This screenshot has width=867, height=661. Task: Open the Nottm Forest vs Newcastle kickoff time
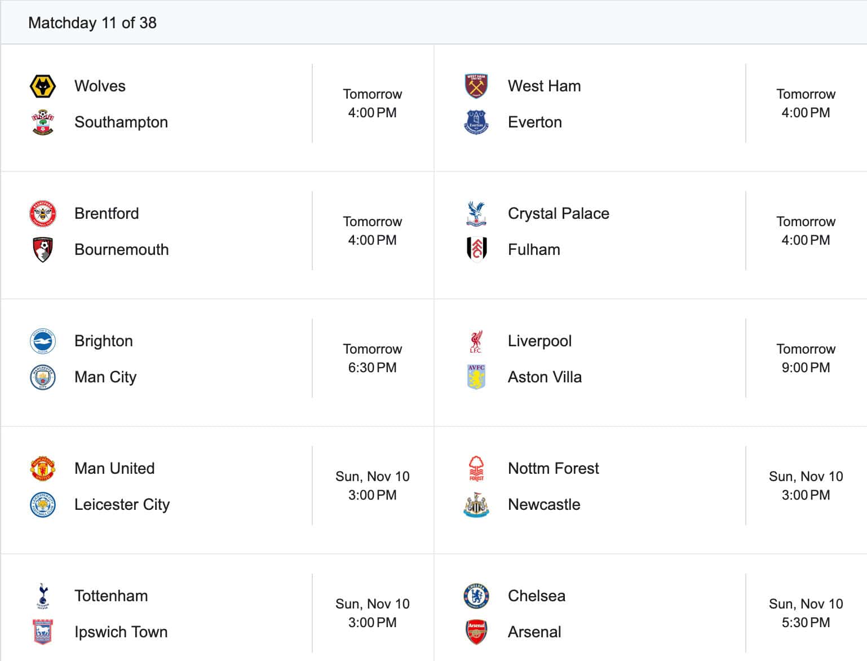click(x=806, y=486)
